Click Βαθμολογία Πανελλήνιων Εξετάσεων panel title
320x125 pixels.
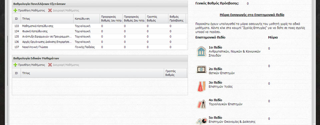coord(39,4)
